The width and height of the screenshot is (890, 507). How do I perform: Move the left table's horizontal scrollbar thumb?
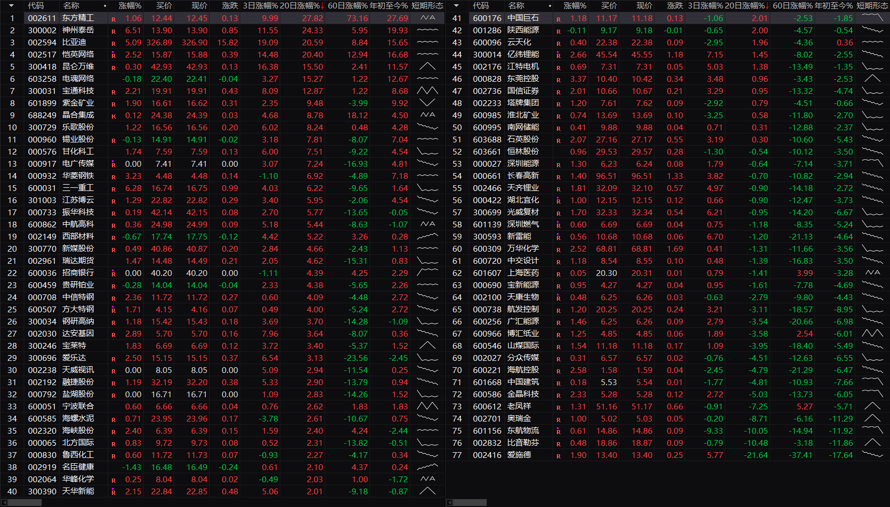pyautogui.click(x=25, y=502)
